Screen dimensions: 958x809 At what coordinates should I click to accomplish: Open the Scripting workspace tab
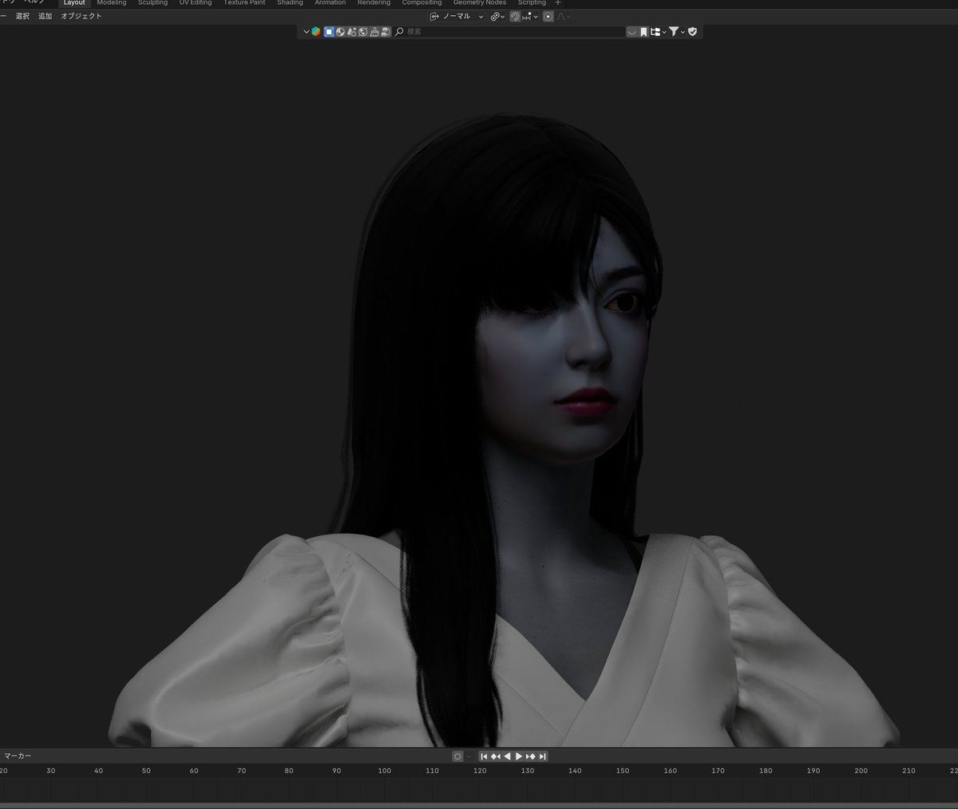[x=532, y=3]
